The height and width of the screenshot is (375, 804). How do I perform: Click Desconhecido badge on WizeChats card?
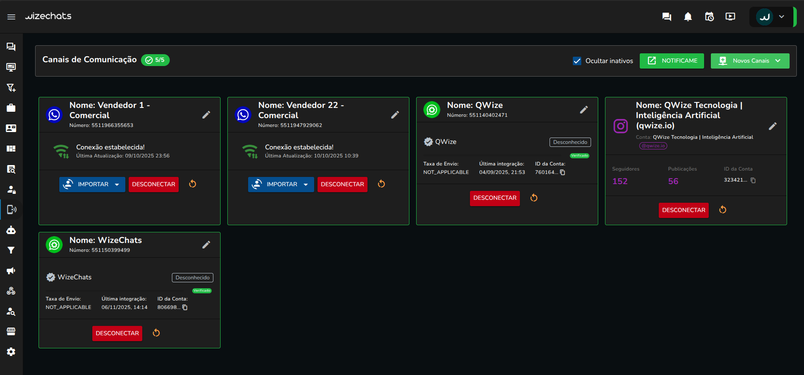[x=193, y=278]
